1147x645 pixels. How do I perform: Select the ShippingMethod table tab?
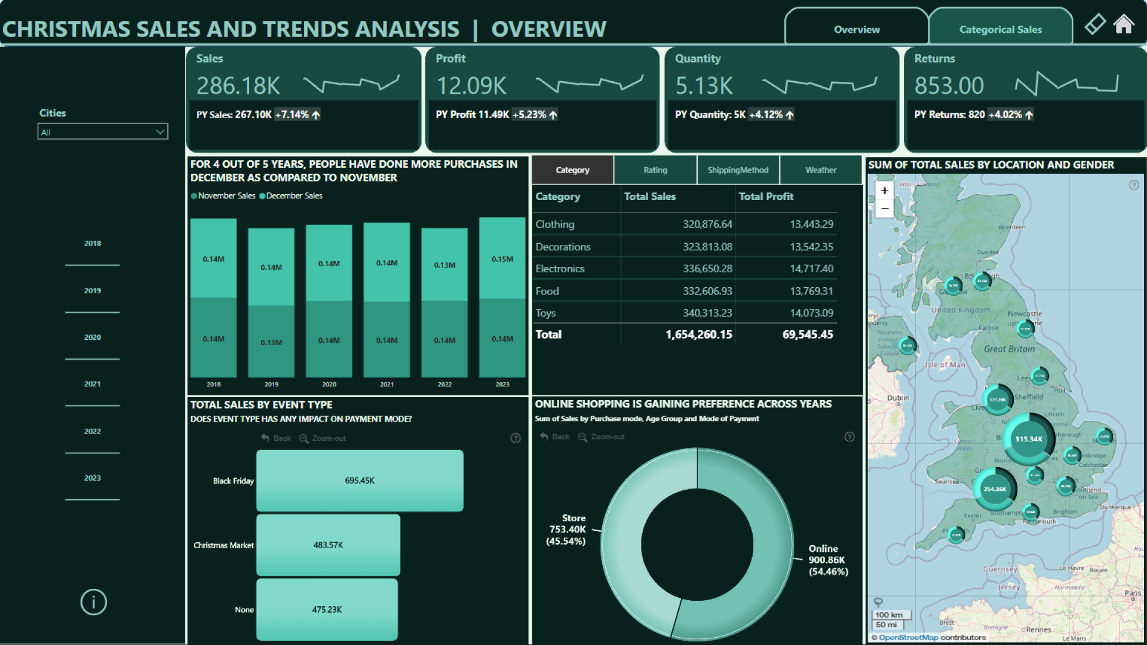coord(738,170)
